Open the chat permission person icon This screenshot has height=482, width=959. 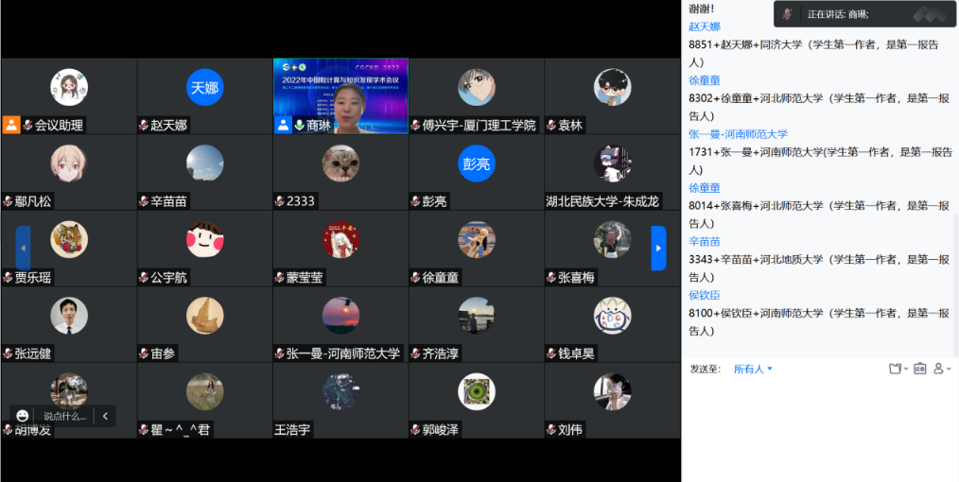coord(938,369)
